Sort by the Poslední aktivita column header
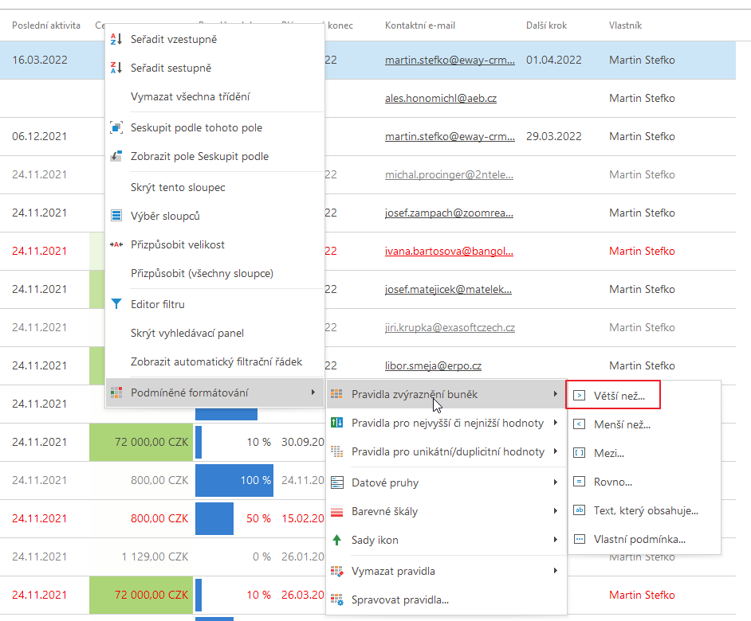The width and height of the screenshot is (751, 621). click(x=46, y=25)
